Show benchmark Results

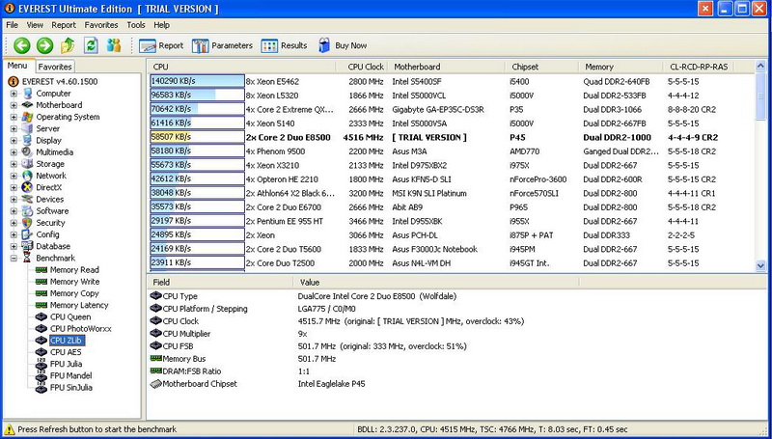click(x=284, y=45)
